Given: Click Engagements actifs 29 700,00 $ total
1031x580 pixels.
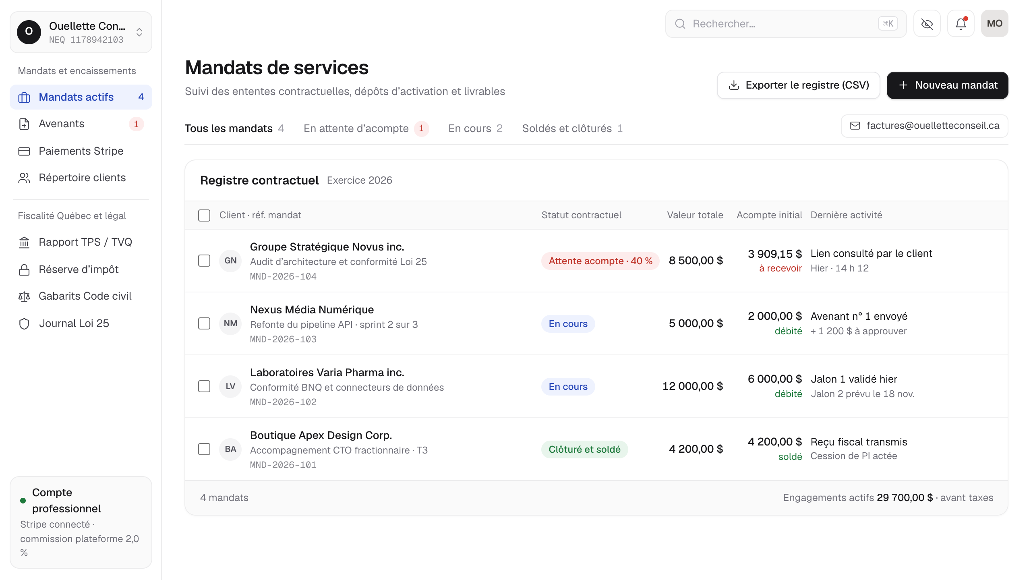Looking at the screenshot, I should (x=888, y=498).
